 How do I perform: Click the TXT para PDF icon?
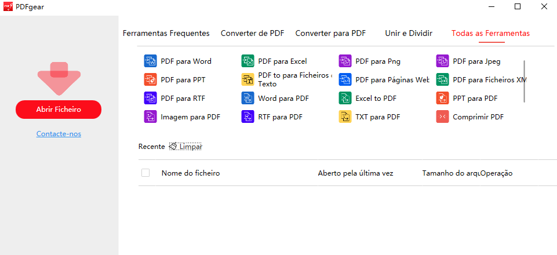click(345, 116)
